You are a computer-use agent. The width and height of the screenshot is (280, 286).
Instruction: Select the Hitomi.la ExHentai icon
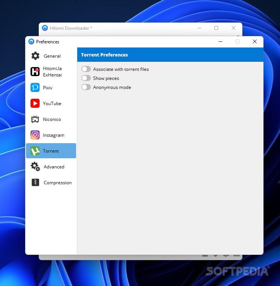(35, 72)
